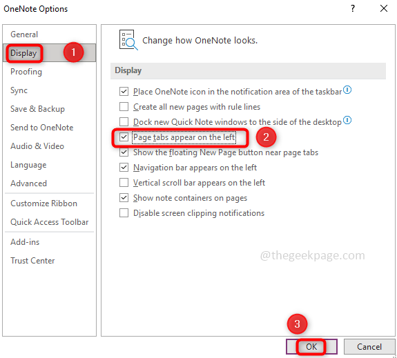Click the Change how OneNote looks icon
The height and width of the screenshot is (358, 397).
point(128,40)
